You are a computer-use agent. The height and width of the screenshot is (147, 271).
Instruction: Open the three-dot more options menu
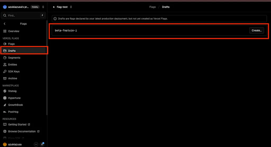click(x=36, y=144)
